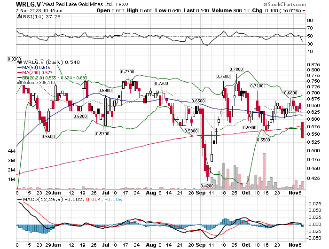Click the 0.7800 high price label
The image size is (329, 249).
(x=236, y=69)
